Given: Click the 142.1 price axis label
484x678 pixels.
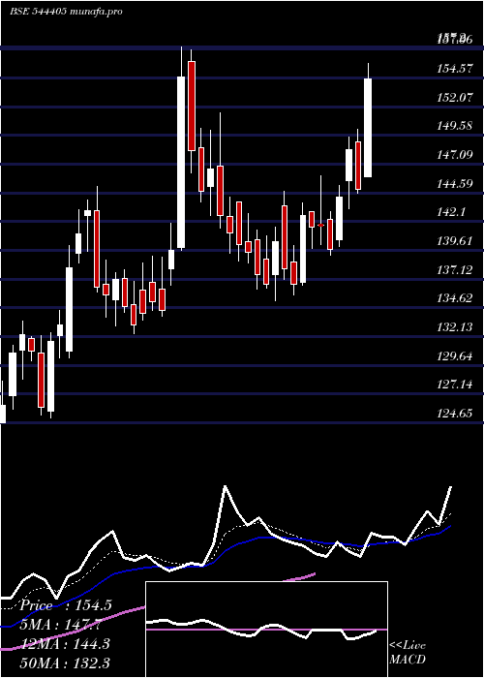Looking at the screenshot, I should (x=451, y=212).
